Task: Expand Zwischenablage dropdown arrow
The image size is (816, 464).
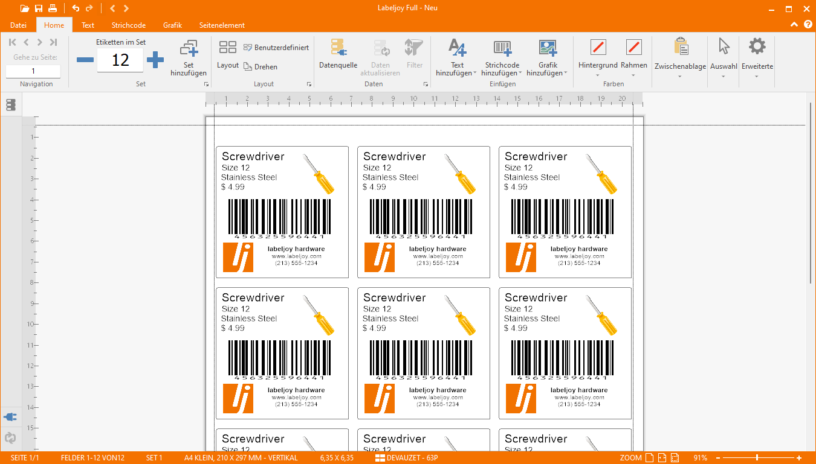Action: tap(680, 77)
